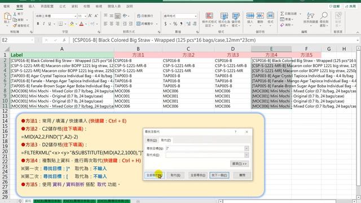The width and height of the screenshot is (361, 203).
Task: Align cell content to top
Action: [105, 15]
